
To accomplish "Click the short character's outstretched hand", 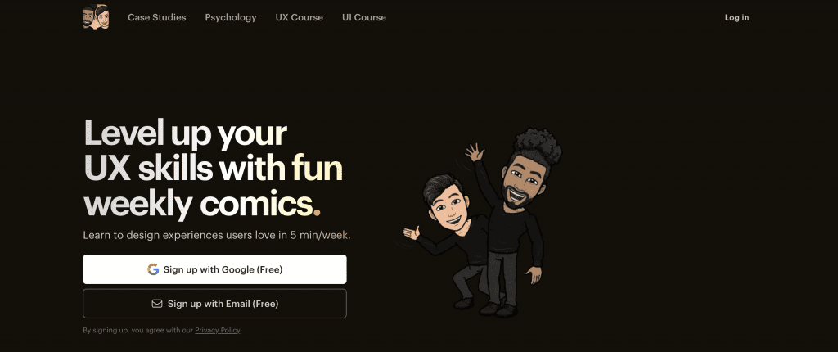I will 411,232.
